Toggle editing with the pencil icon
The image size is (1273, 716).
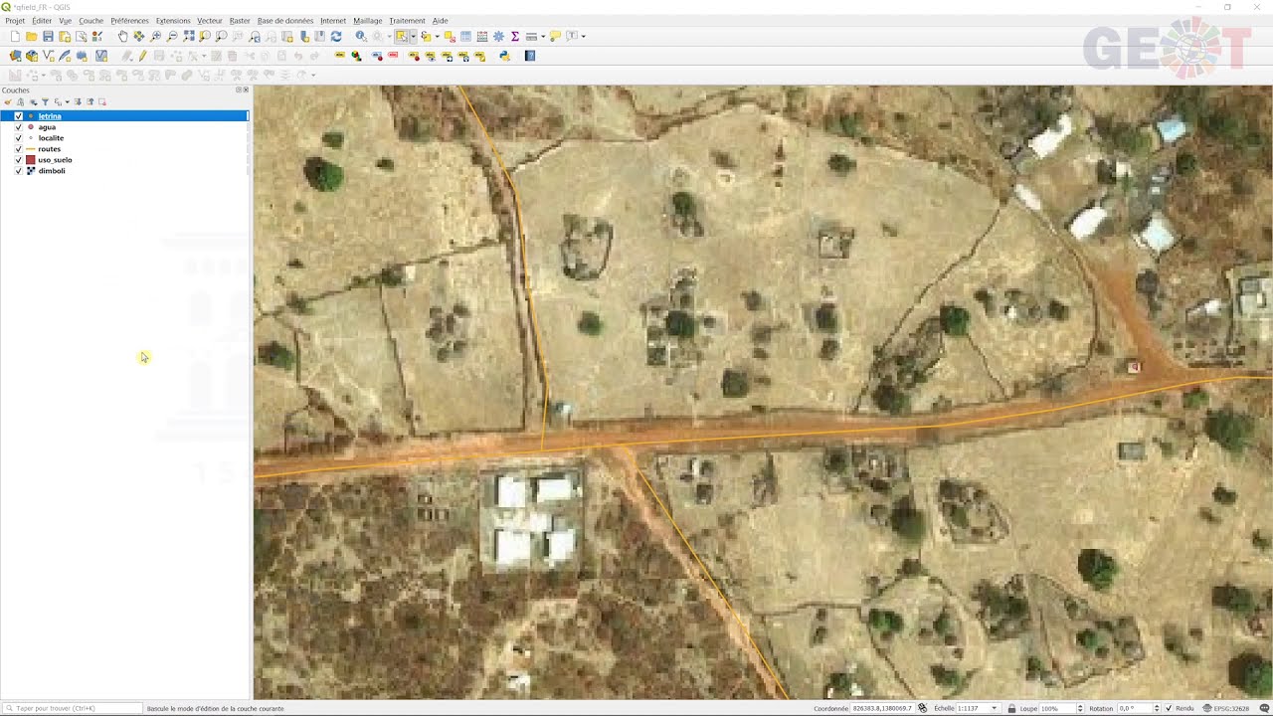[142, 56]
